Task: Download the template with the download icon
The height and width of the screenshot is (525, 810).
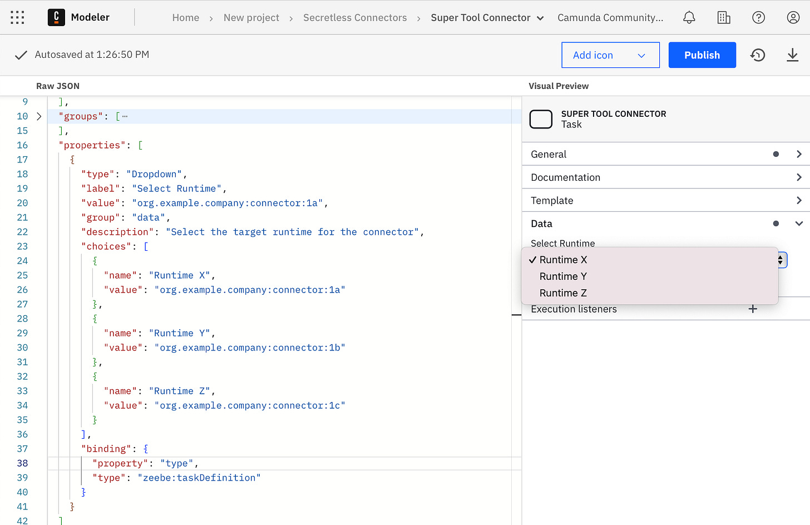Action: 793,55
